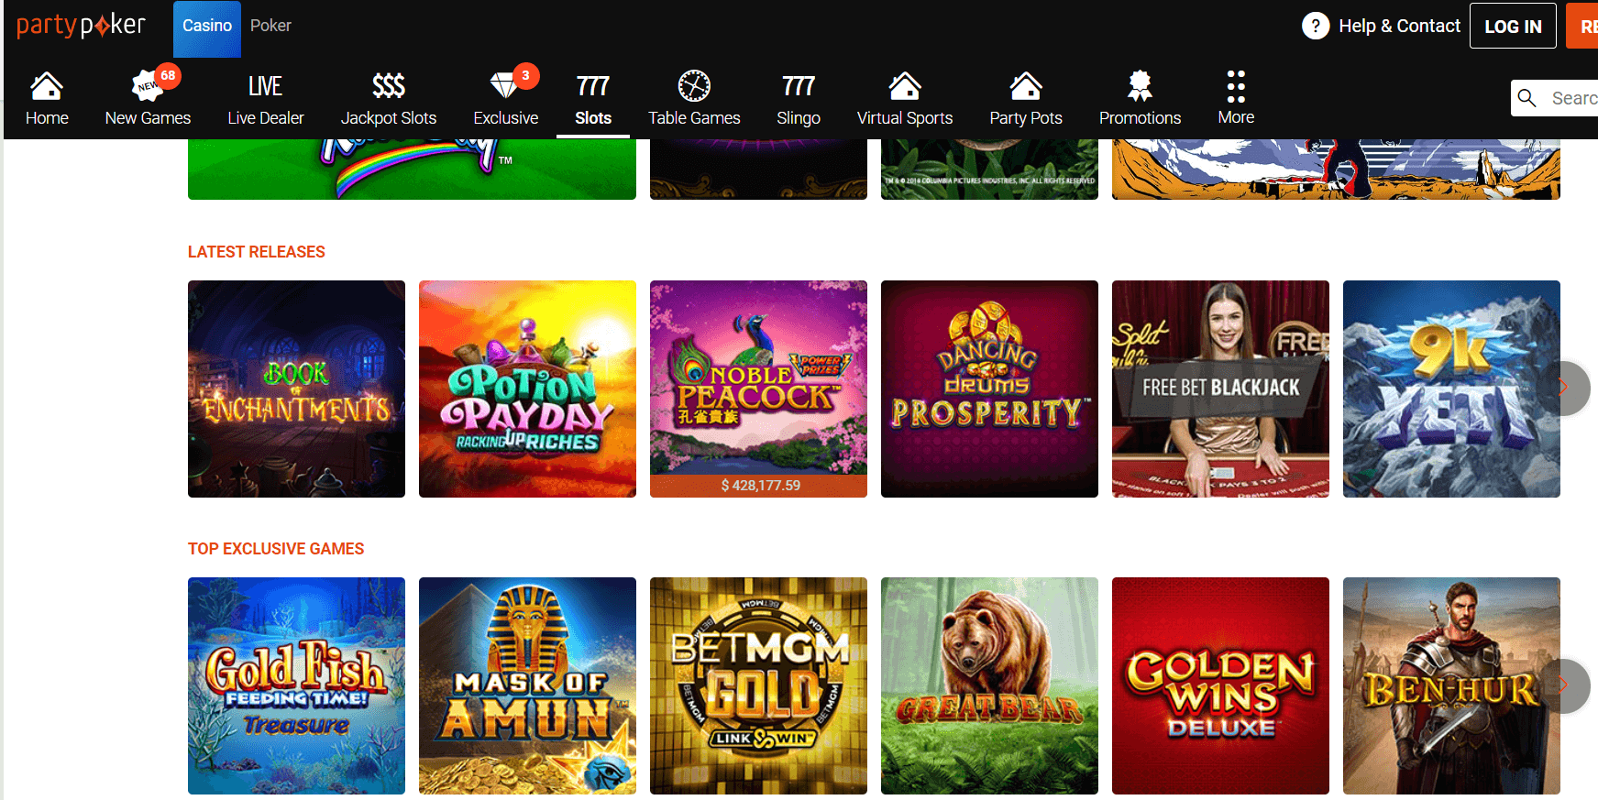Viewport: 1598px width, 800px height.
Task: Open the rainbow game thumbnail at top
Action: point(412,170)
